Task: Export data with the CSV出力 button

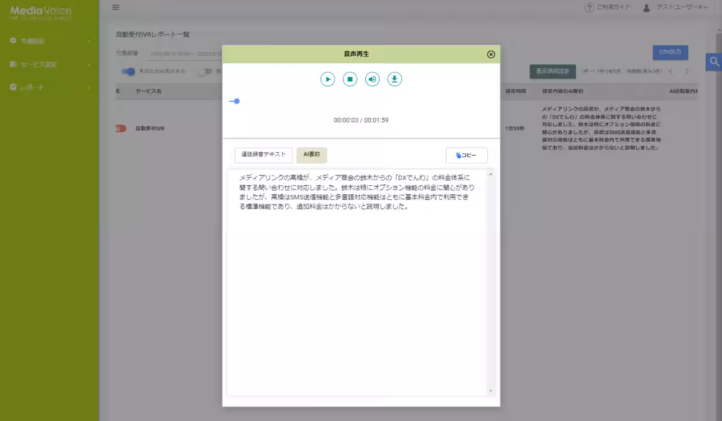Action: [670, 52]
